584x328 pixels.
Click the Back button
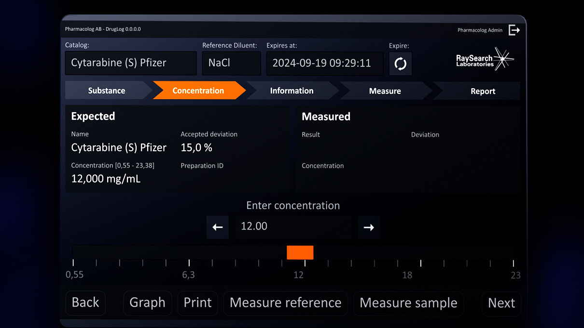click(85, 303)
